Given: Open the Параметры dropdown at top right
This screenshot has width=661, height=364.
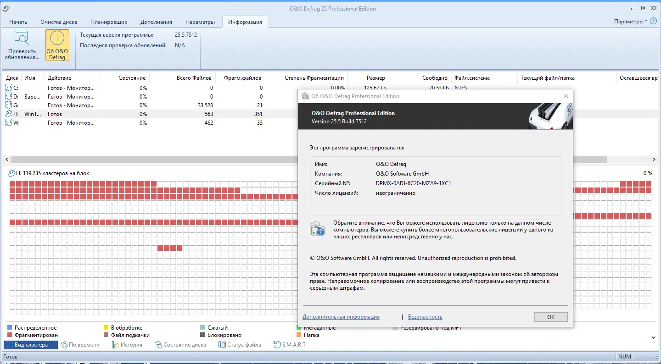Looking at the screenshot, I should coord(631,21).
